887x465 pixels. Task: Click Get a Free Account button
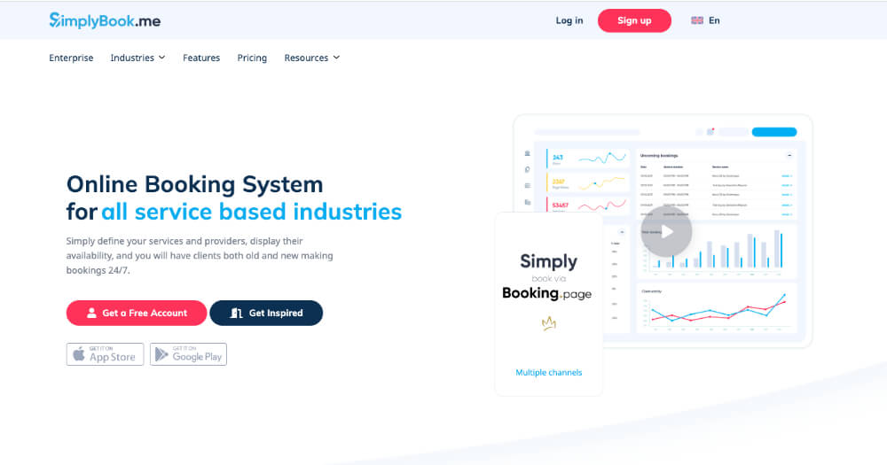coord(137,313)
